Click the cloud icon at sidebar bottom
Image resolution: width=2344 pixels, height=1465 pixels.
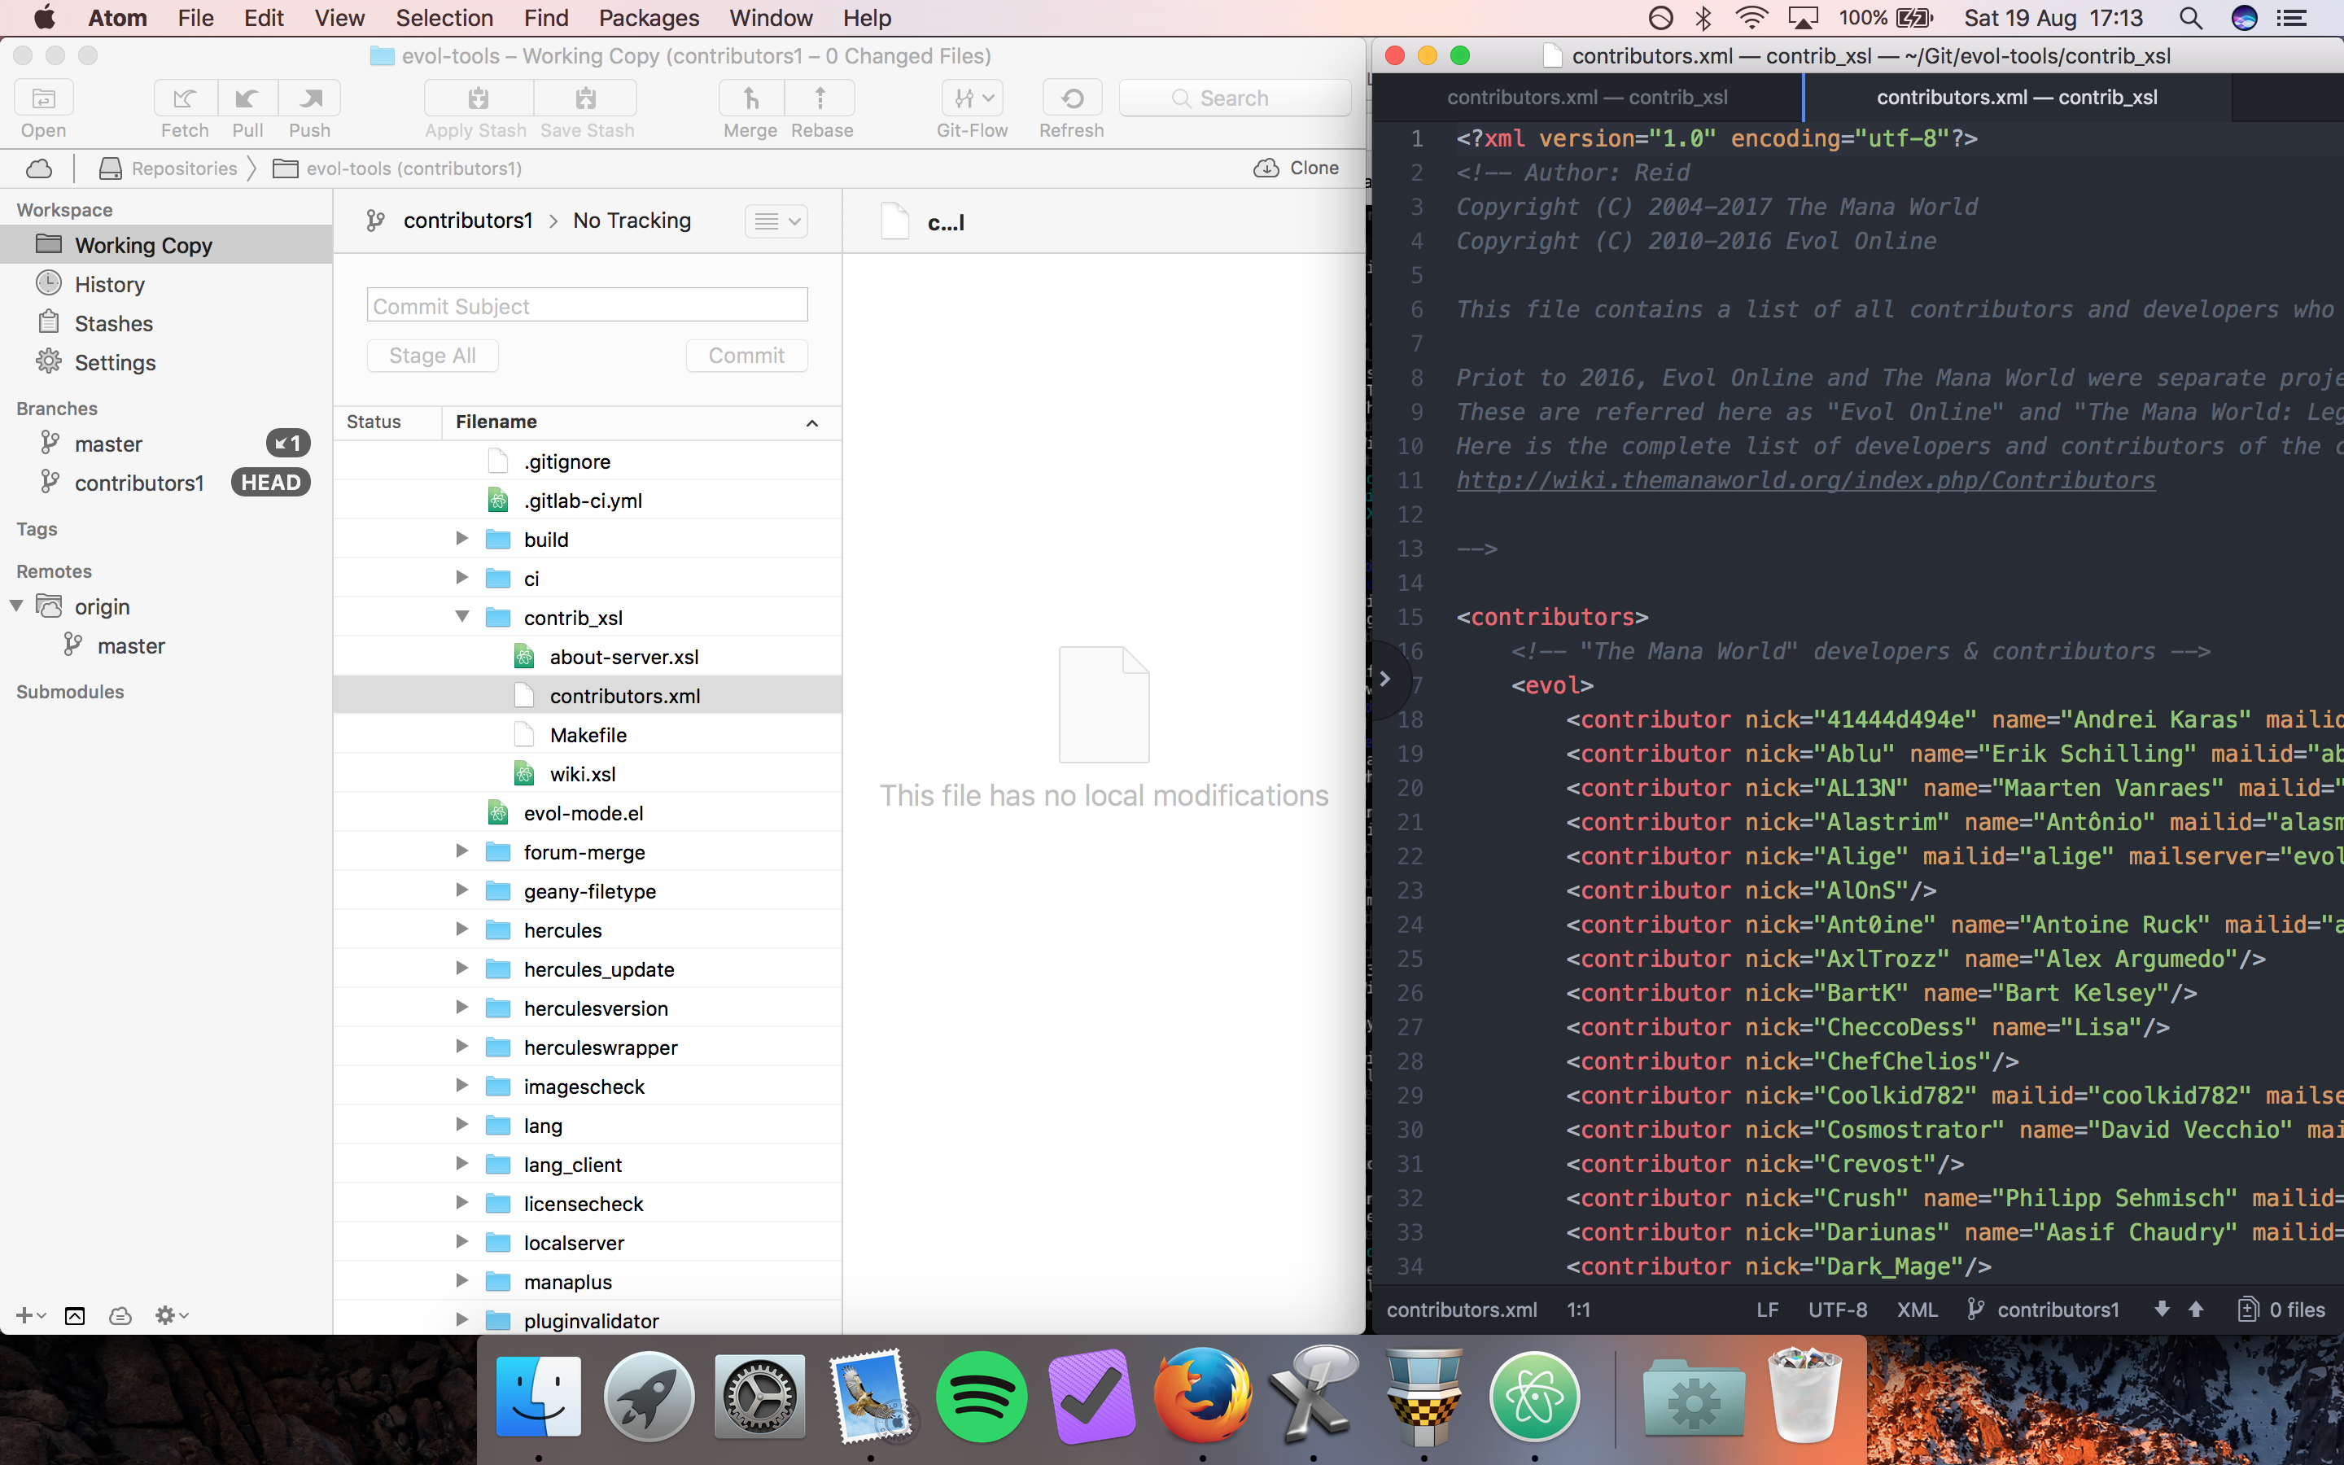(120, 1314)
